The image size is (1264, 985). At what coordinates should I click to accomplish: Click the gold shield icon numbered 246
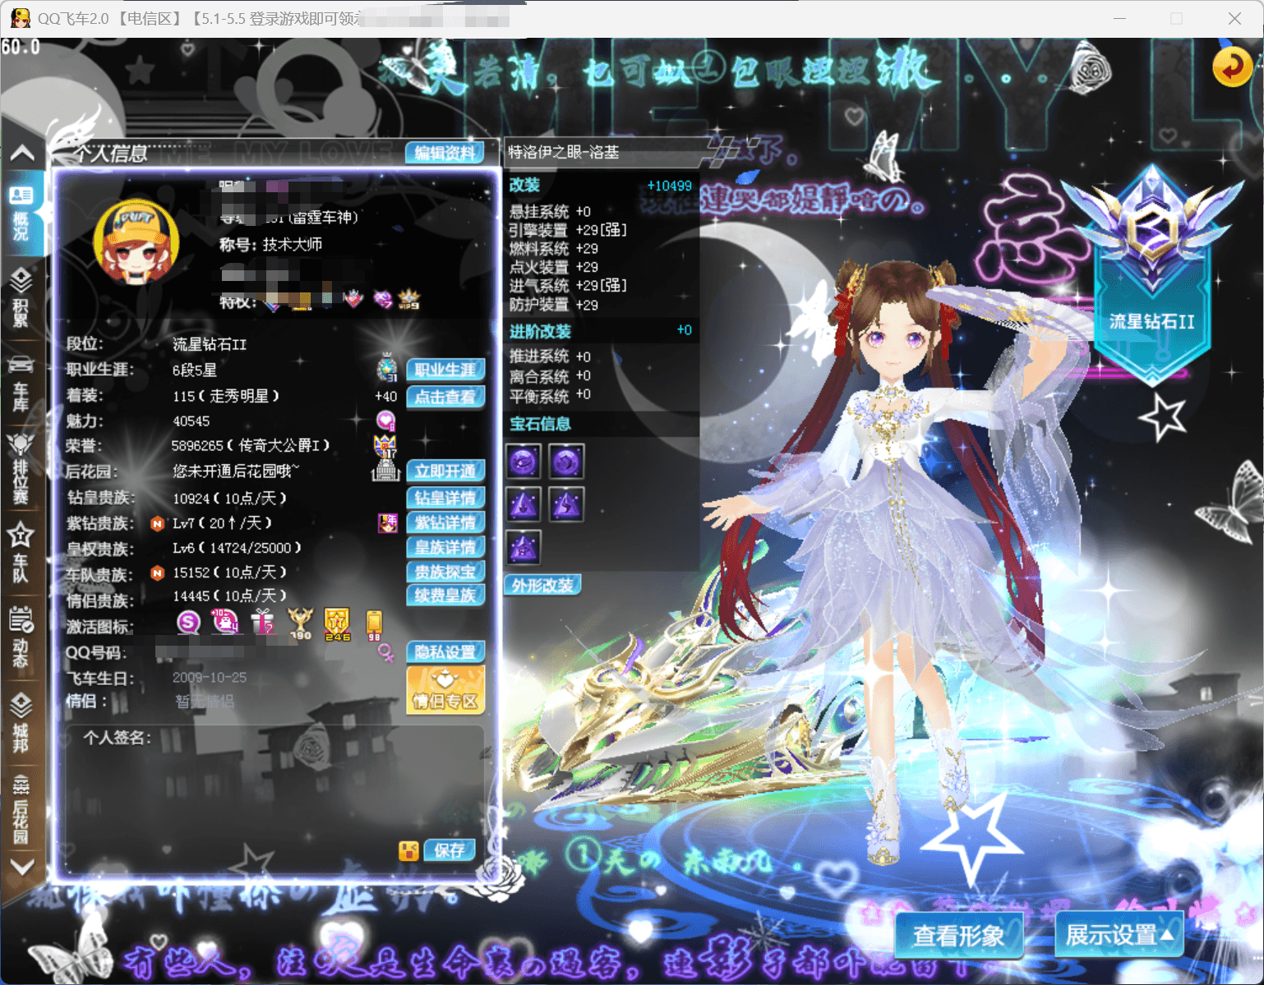point(337,624)
